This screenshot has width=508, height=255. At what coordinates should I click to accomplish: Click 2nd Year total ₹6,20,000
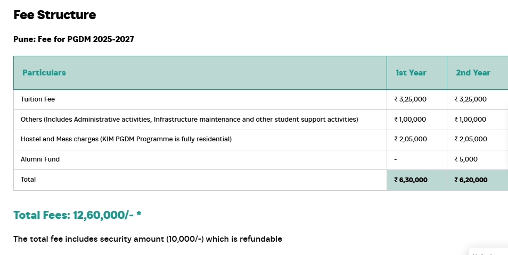coord(471,180)
